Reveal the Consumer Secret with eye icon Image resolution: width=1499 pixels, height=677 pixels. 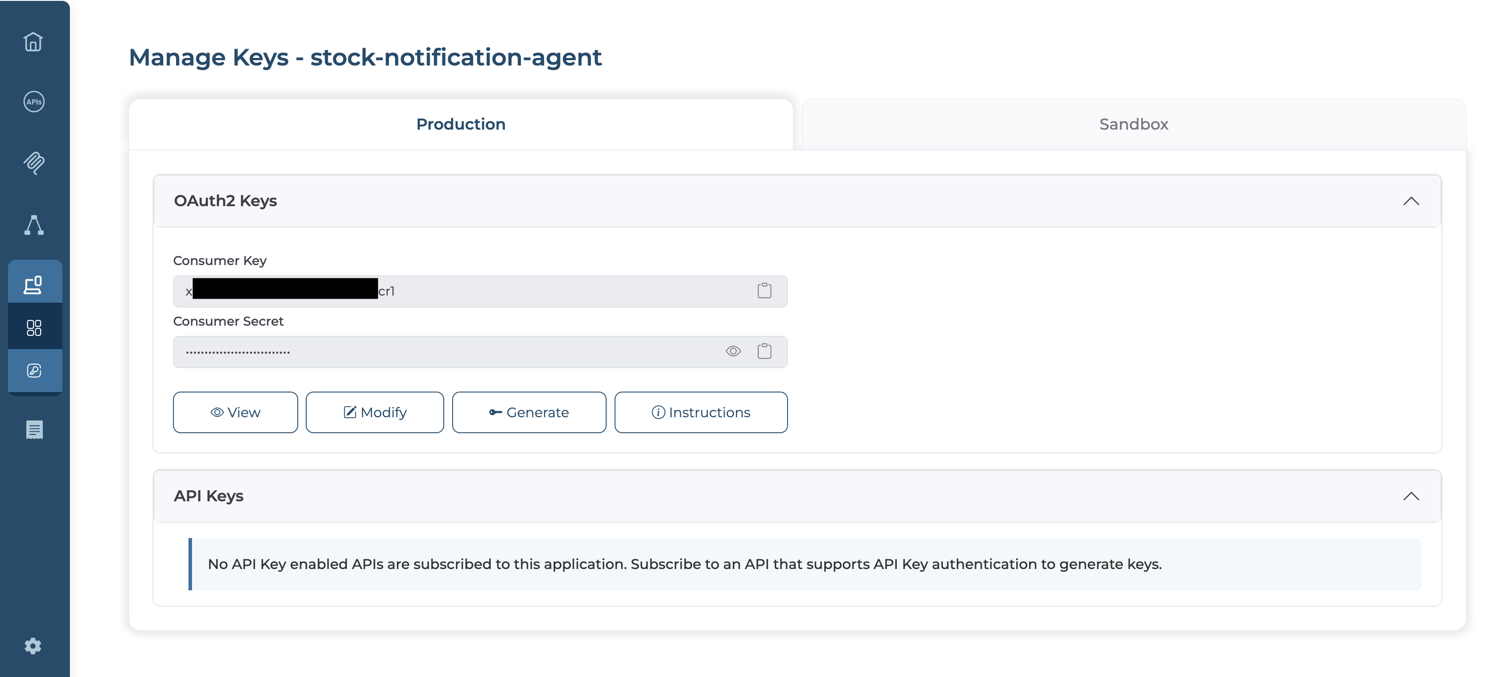(733, 351)
